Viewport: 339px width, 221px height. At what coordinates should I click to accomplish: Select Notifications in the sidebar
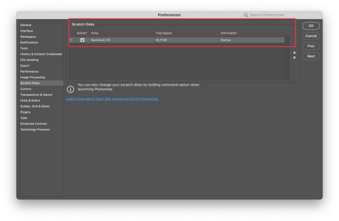click(x=29, y=42)
